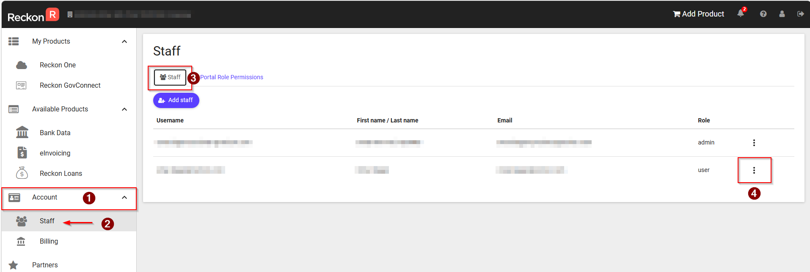Click the company building icon in header
This screenshot has height=272, width=810.
point(70,14)
